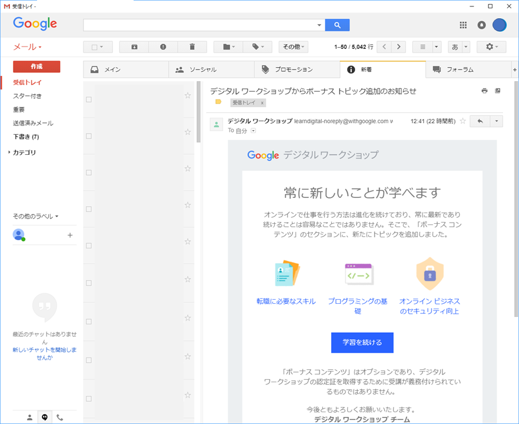The image size is (519, 424).
Task: Open the Move-to folder dropdown
Action: (x=228, y=47)
